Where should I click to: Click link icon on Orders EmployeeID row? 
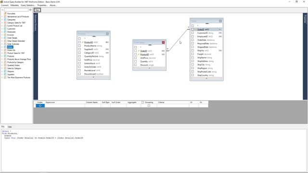pyautogui.click(x=220, y=37)
